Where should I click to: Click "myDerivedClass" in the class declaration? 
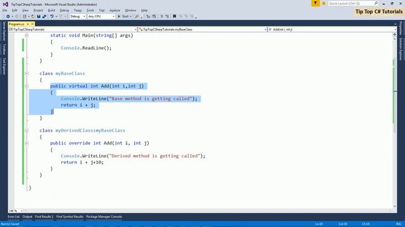pos(74,131)
